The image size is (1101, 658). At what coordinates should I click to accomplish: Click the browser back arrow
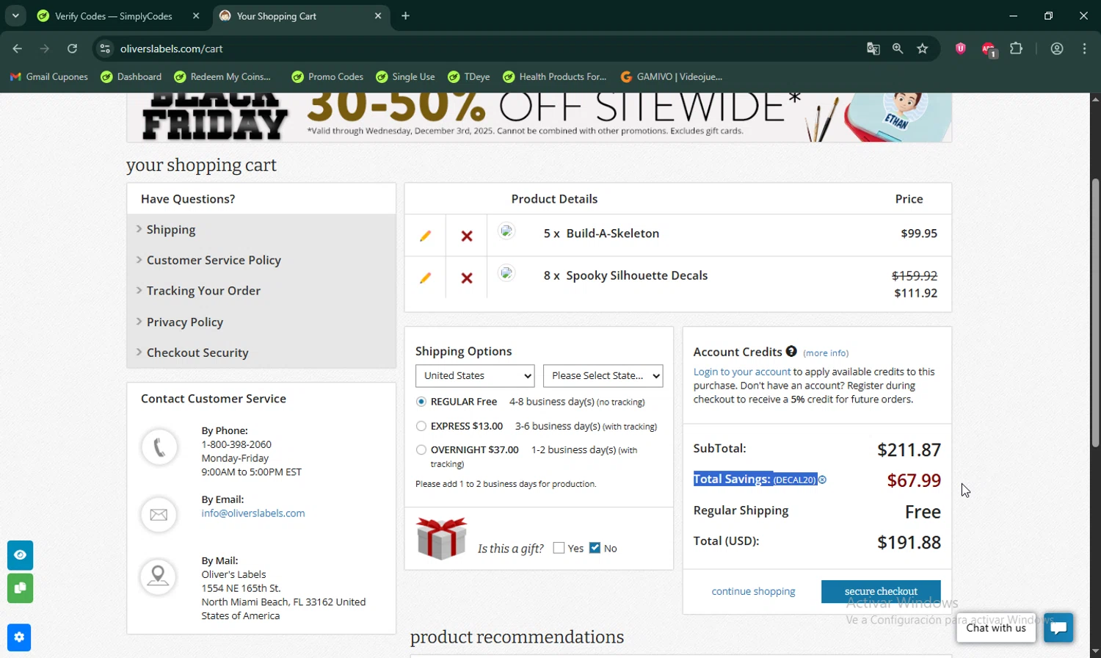[18, 48]
